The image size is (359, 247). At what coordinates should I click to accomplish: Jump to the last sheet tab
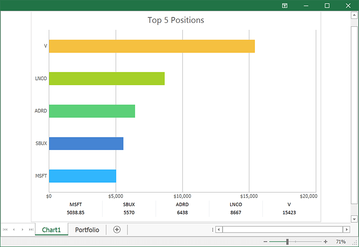click(31, 229)
